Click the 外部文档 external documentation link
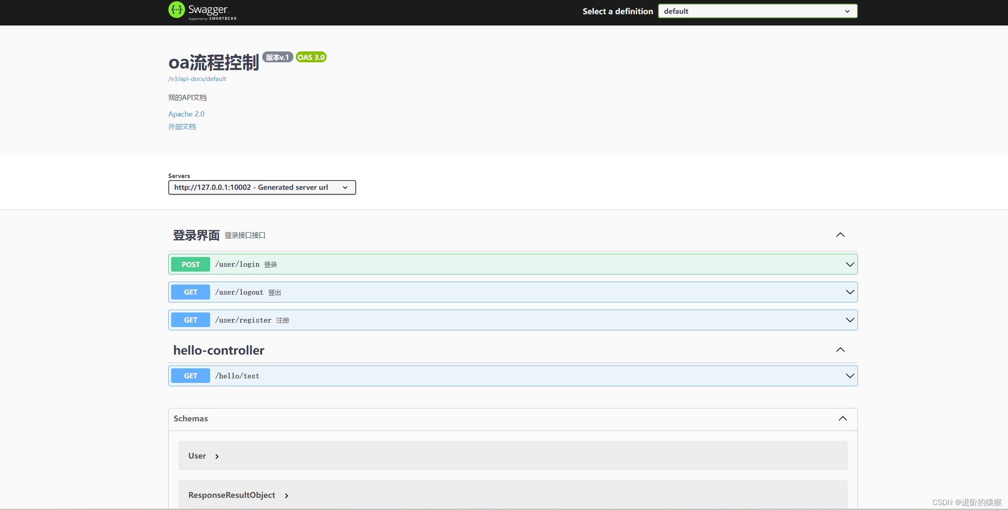1008x510 pixels. click(x=182, y=127)
